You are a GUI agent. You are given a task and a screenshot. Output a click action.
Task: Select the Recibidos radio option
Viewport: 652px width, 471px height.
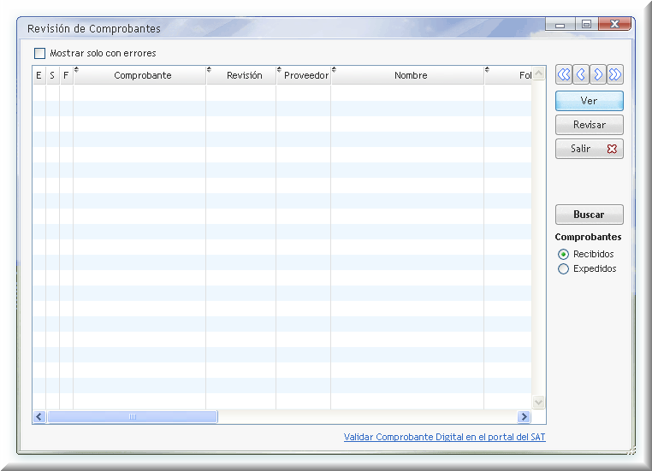[x=563, y=254]
